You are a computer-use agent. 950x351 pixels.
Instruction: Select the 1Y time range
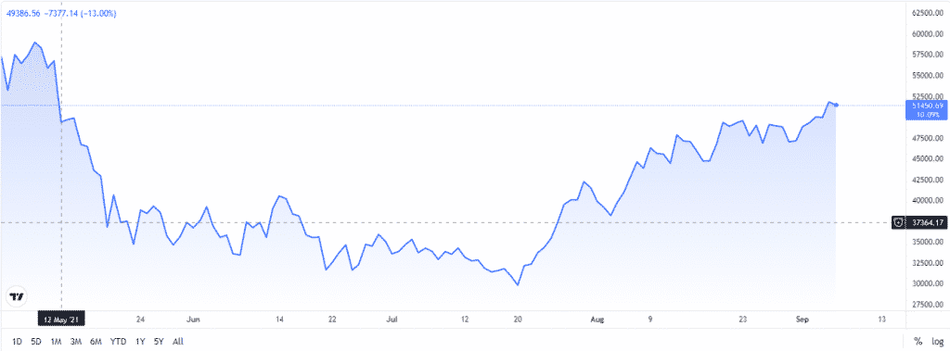click(x=141, y=342)
